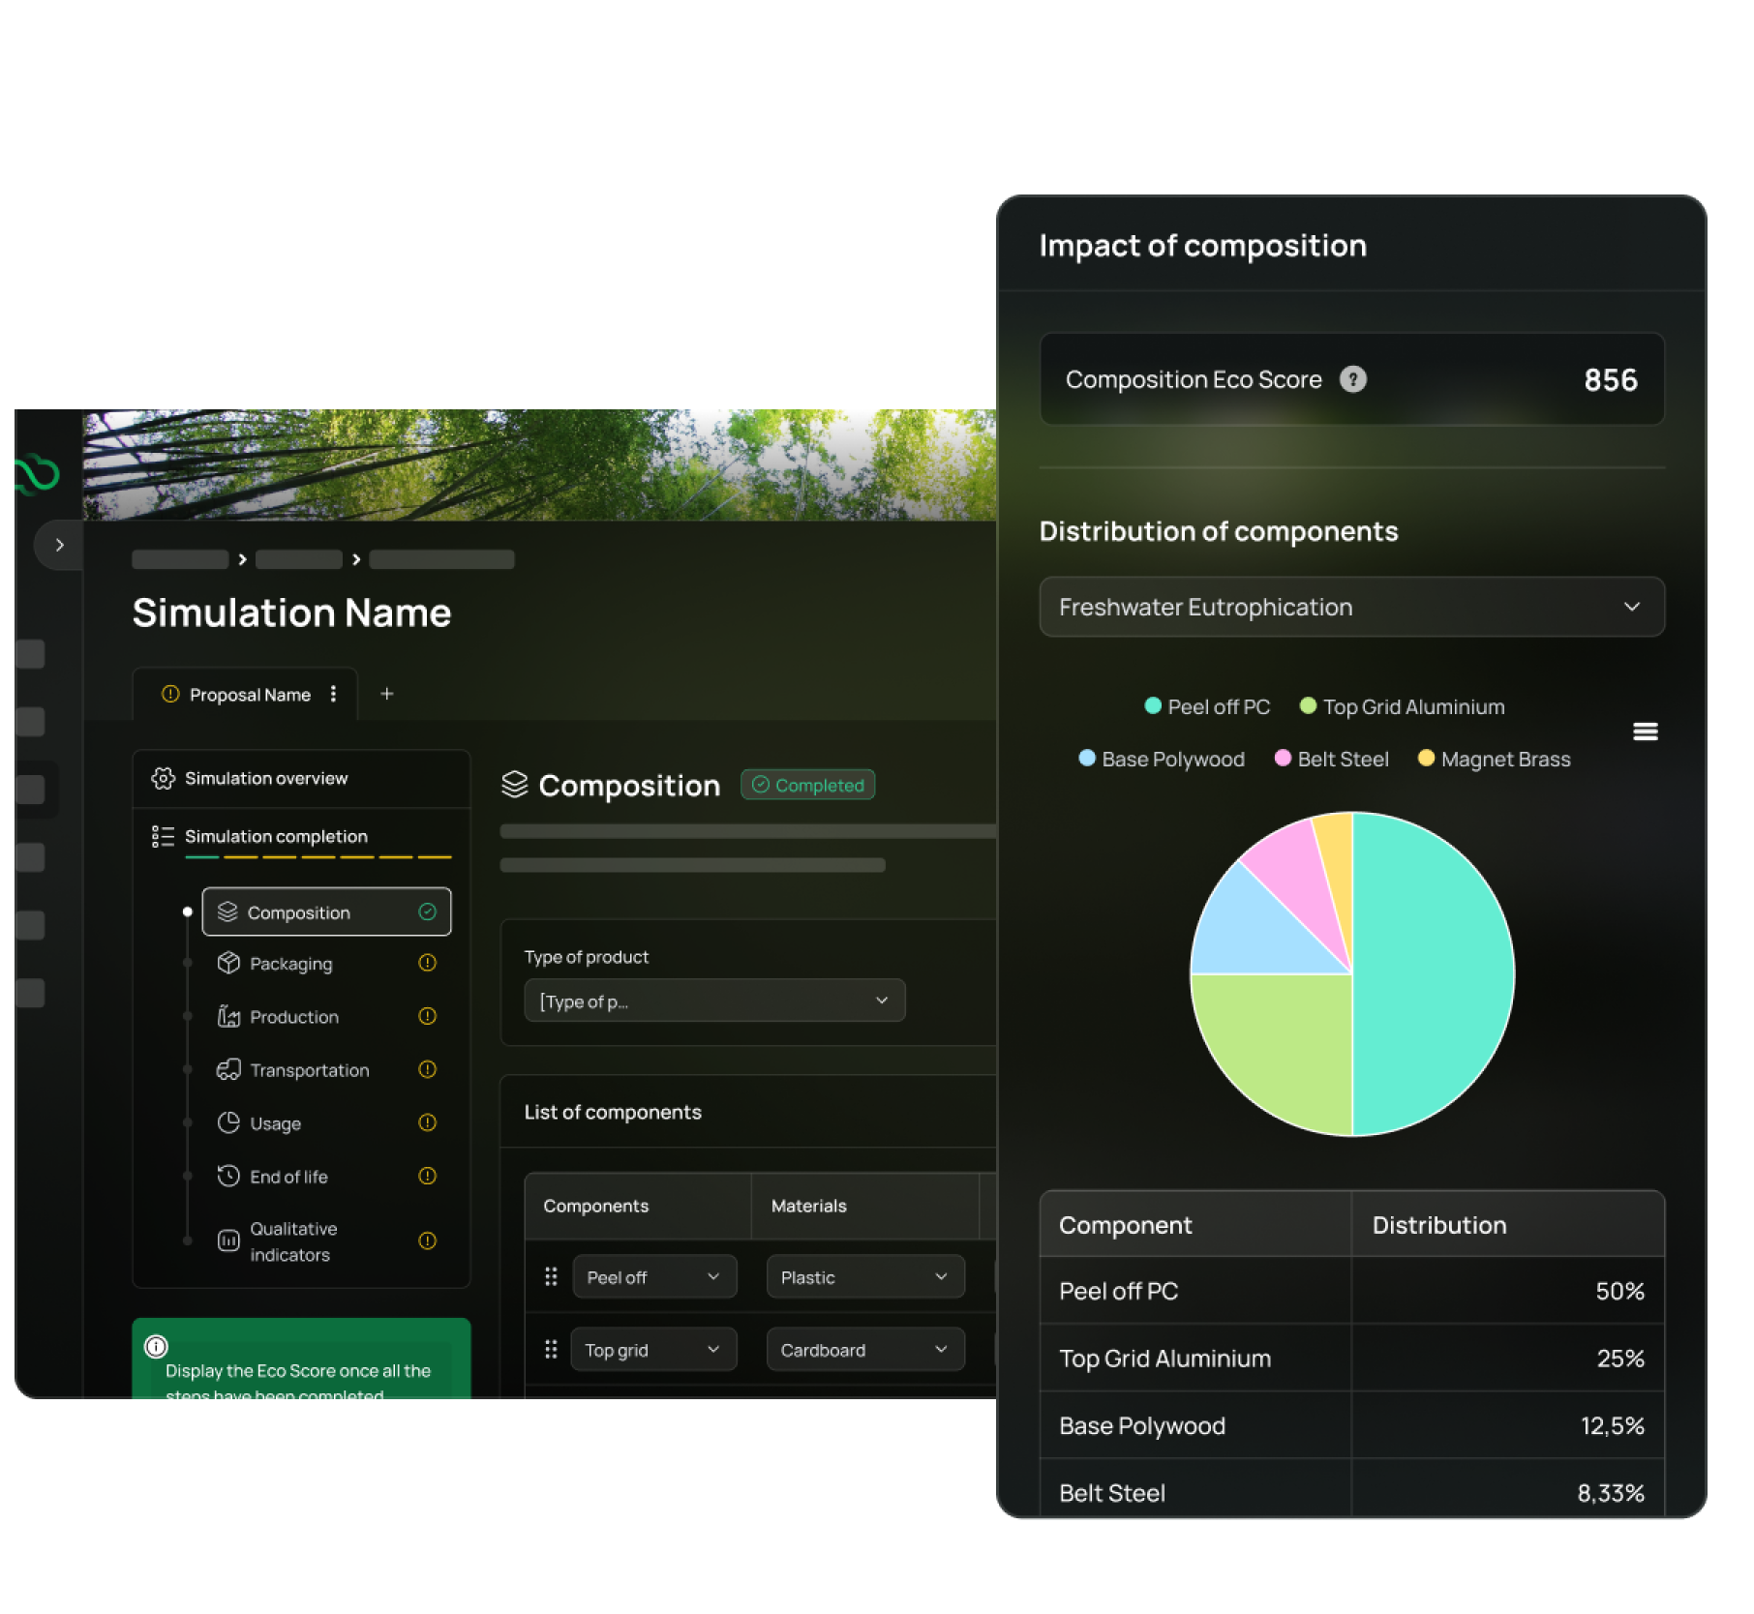Toggle Peel off PC legend series

pyautogui.click(x=1206, y=706)
